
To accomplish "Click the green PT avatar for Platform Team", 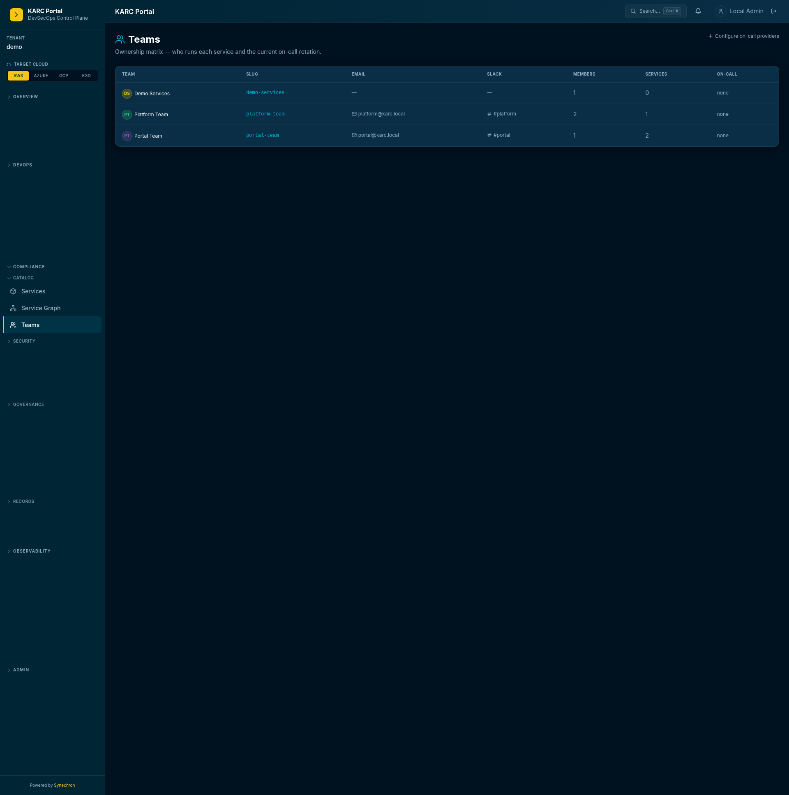I will tap(127, 114).
